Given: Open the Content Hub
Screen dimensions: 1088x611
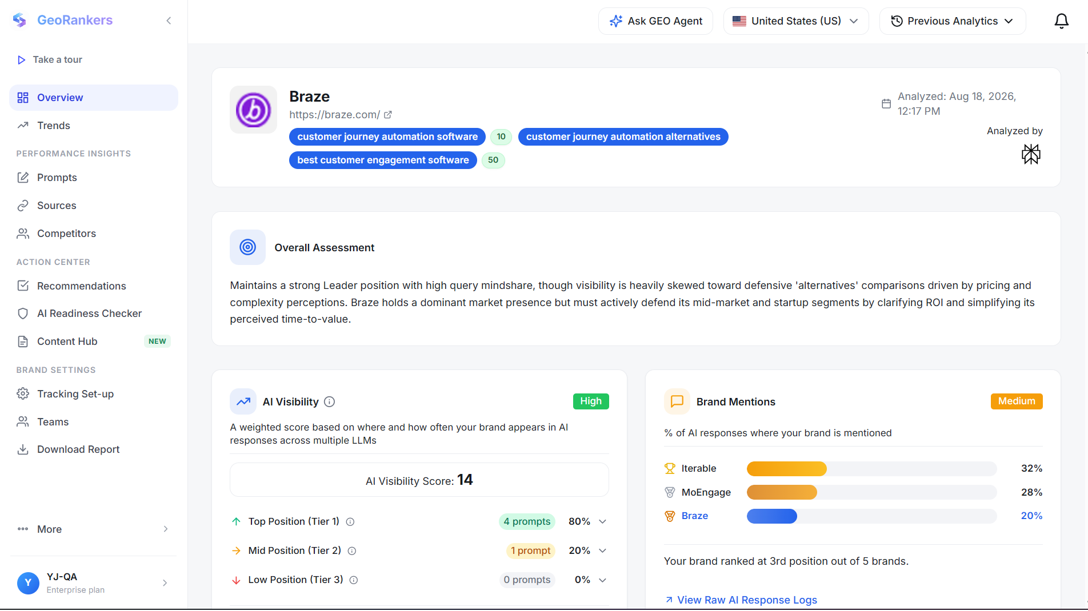Looking at the screenshot, I should point(94,341).
